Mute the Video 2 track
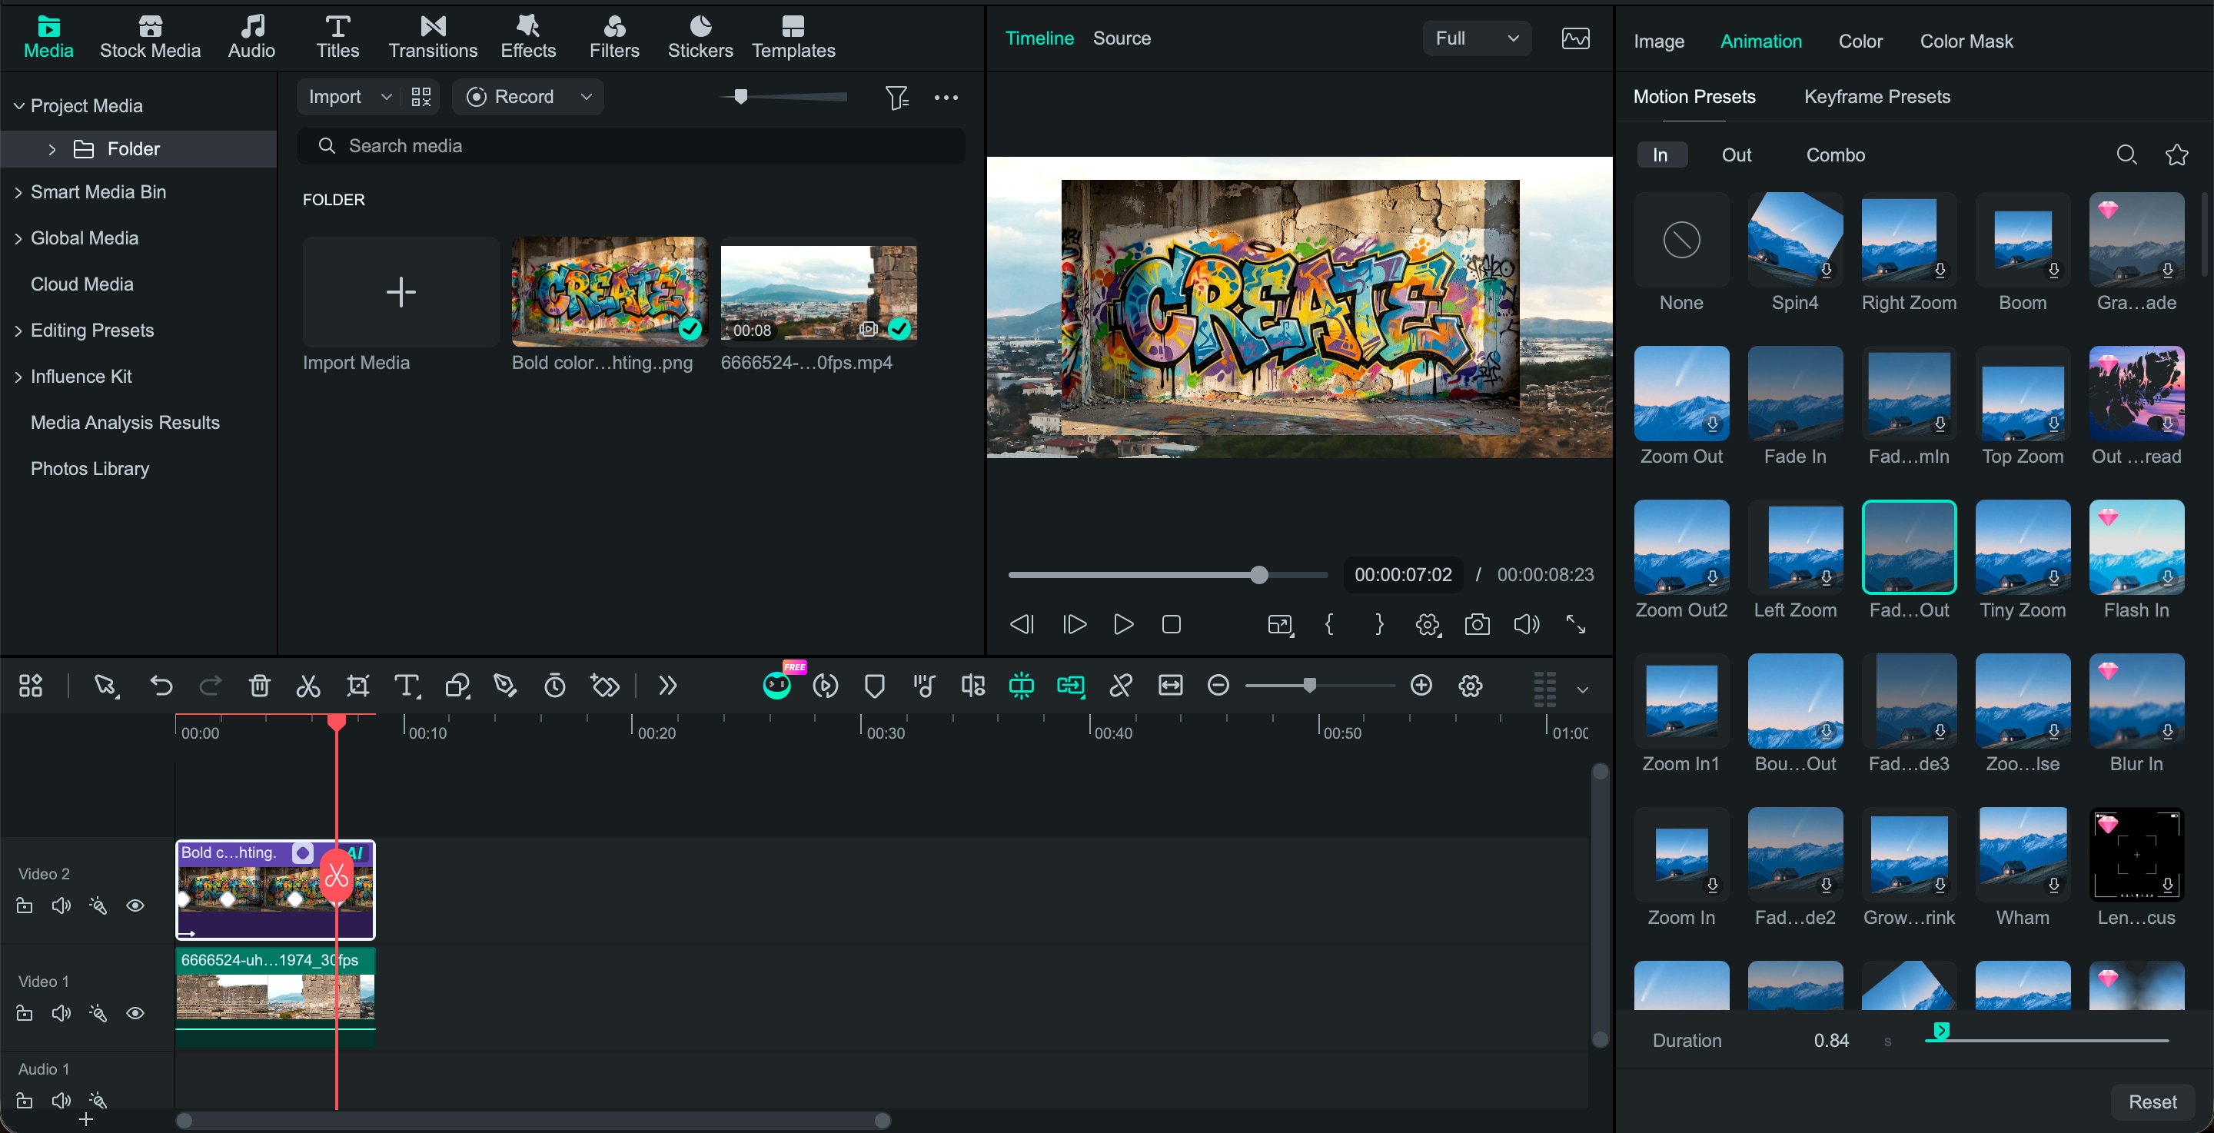2214x1133 pixels. 61,905
